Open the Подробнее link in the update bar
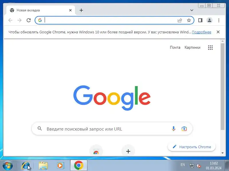 (x=202, y=32)
